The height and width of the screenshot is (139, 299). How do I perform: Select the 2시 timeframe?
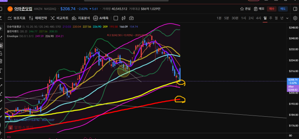tap(251, 18)
